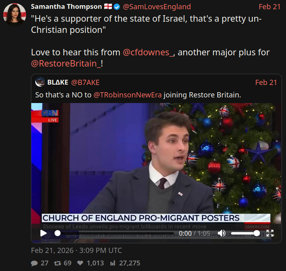Image resolution: width=286 pixels, height=271 pixels.
Task: Click the retweet arrows icon
Action: [x=57, y=263]
